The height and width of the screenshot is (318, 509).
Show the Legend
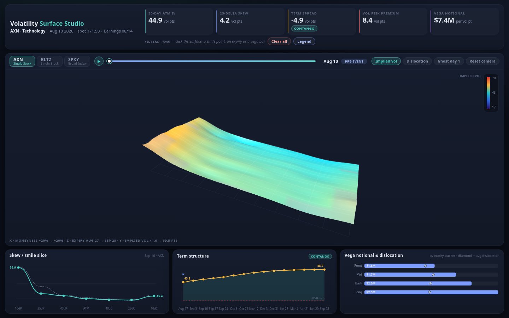click(x=304, y=41)
